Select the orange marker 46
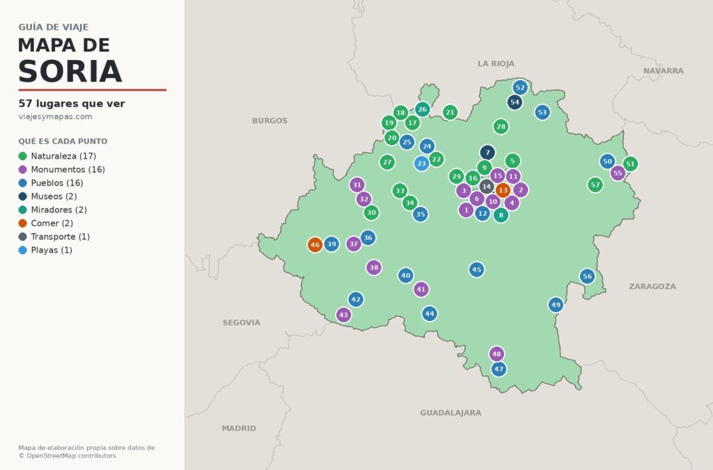This screenshot has width=713, height=470. click(x=315, y=245)
